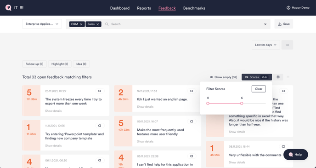Viewport: 316px width, 168px height.
Task: Open the Happy Demo user account
Action: 298,8
